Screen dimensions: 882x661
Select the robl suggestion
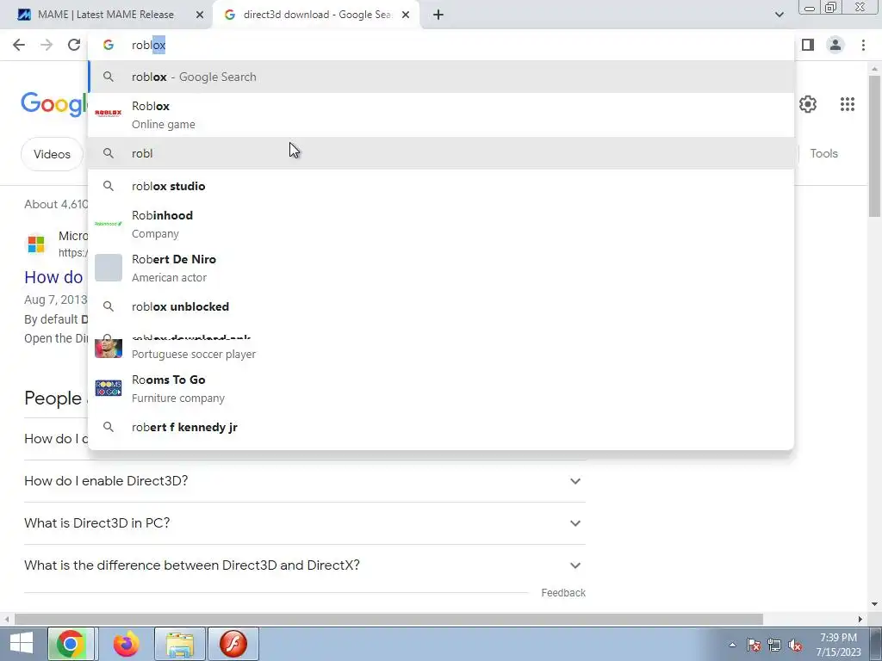[441, 153]
